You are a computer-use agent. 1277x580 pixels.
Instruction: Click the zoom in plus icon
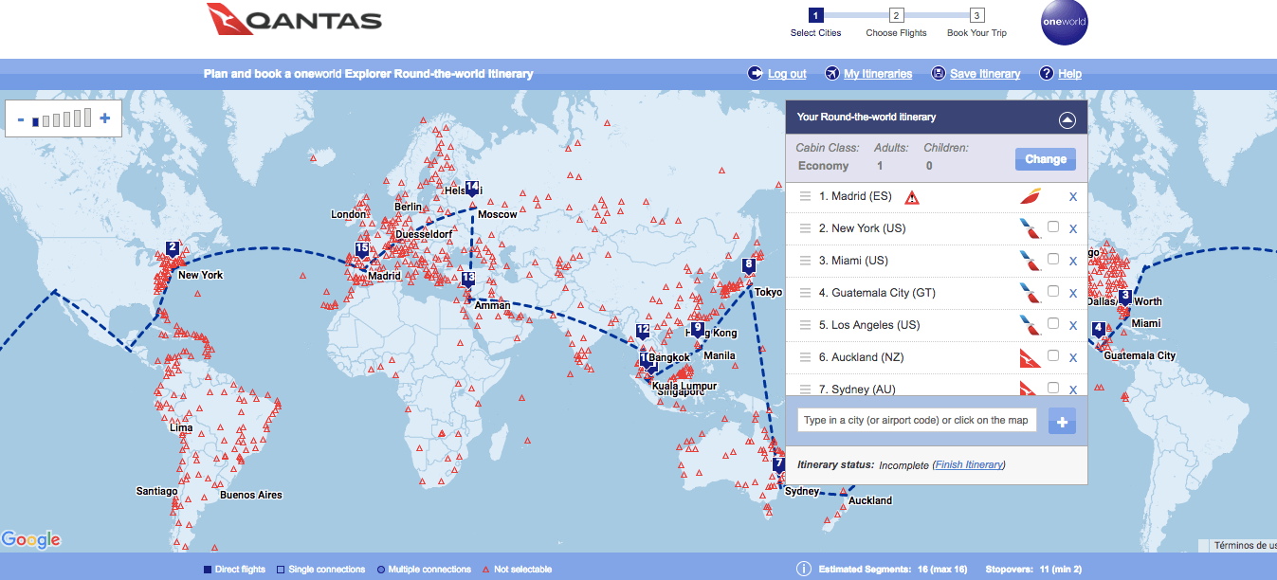point(104,118)
